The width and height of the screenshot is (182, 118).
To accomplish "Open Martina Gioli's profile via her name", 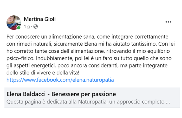I will coord(40,19).
